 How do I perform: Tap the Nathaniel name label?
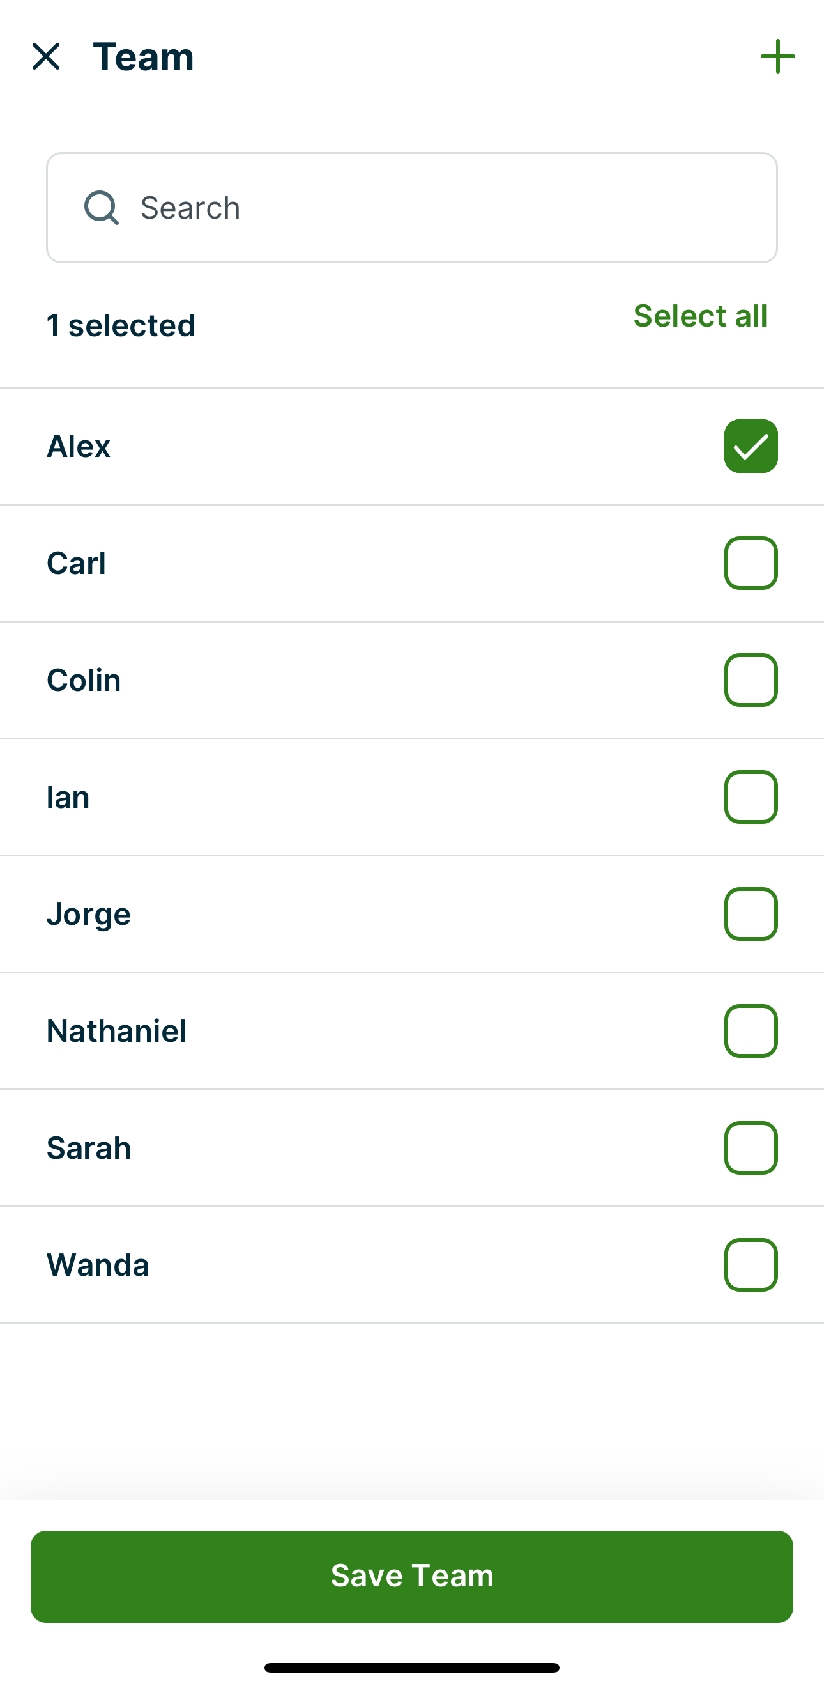[117, 1031]
